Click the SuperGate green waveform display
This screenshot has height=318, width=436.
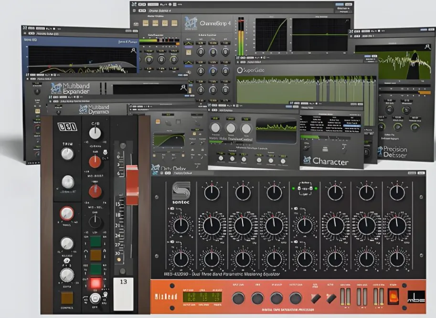pos(306,90)
